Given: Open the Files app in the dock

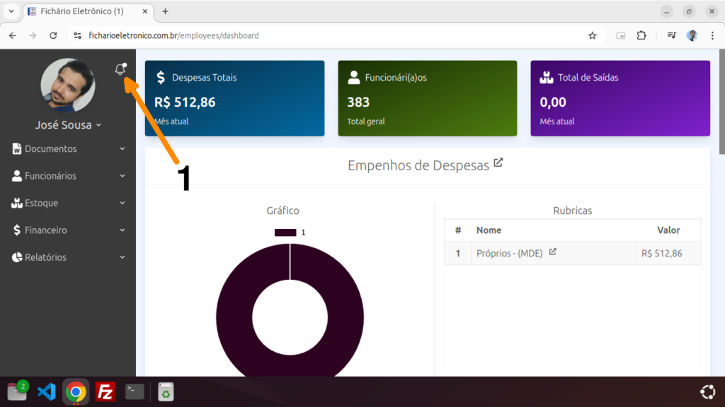Looking at the screenshot, I should pos(17,391).
